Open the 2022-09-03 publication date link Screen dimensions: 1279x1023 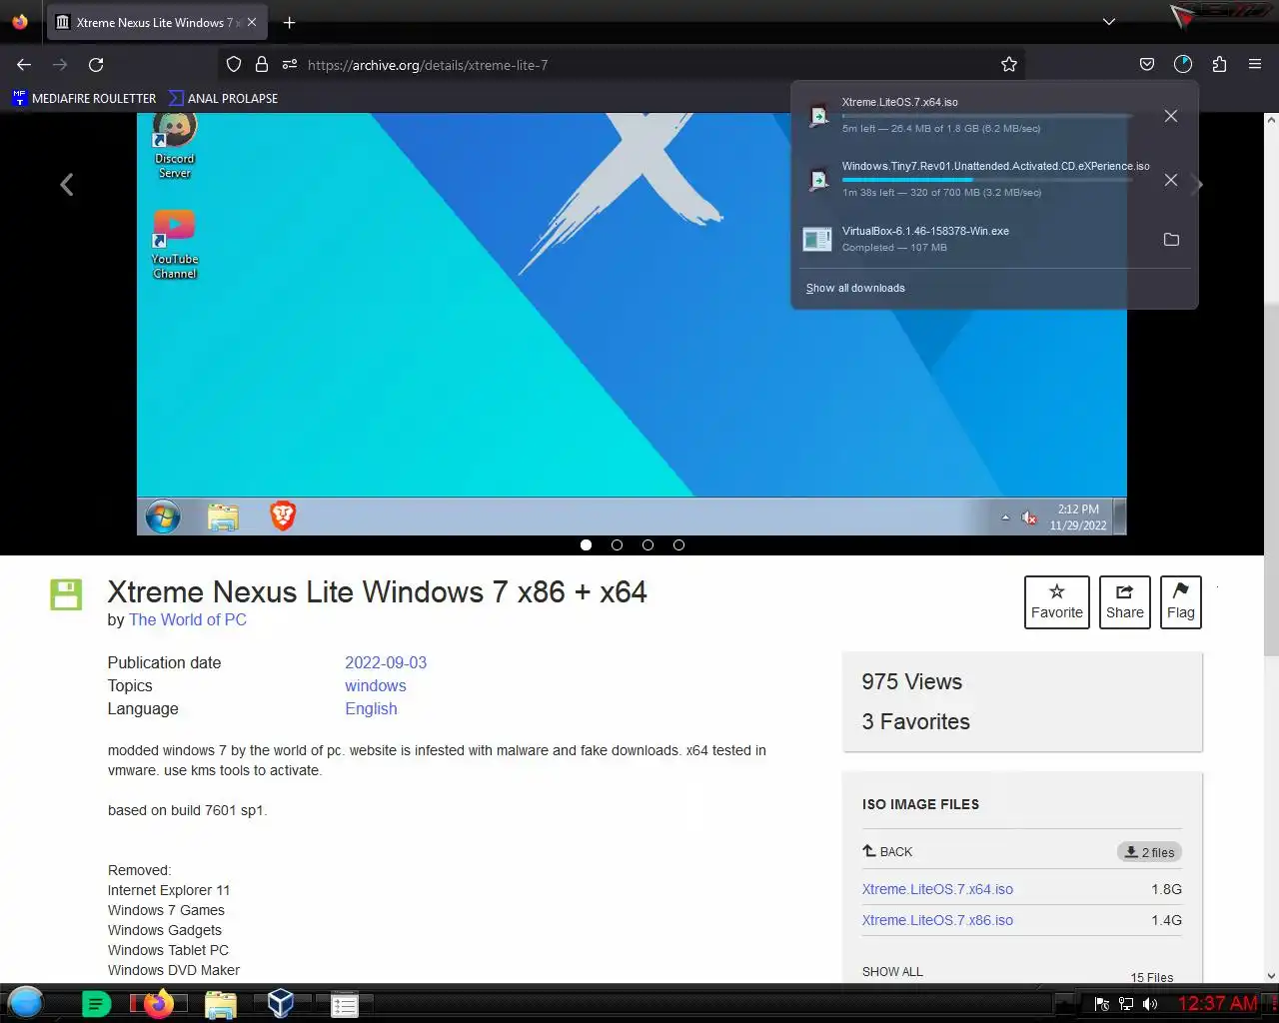pyautogui.click(x=386, y=662)
